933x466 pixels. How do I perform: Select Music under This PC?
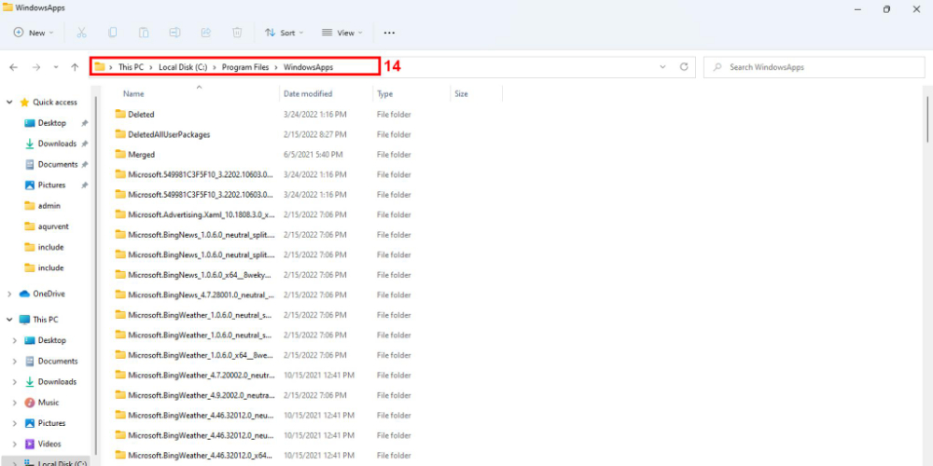[x=49, y=403]
